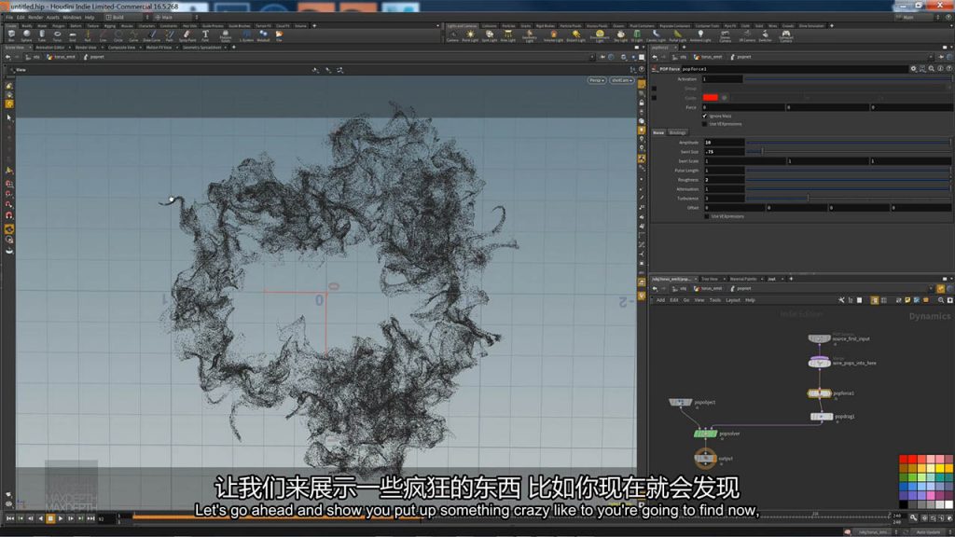Jump to the first frame
The height and width of the screenshot is (537, 955).
tap(10, 518)
